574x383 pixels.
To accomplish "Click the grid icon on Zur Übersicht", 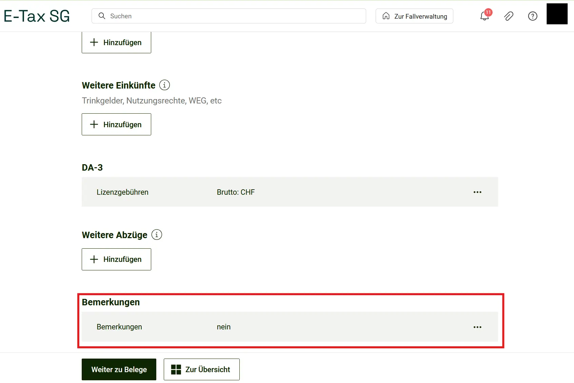I will tap(176, 369).
